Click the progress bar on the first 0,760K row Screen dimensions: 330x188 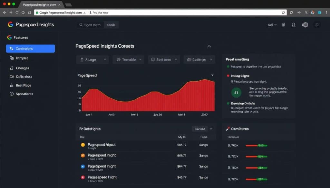(257, 145)
